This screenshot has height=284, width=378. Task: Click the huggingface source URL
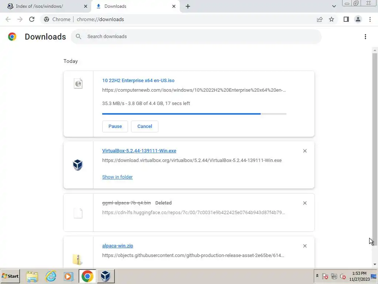click(193, 213)
